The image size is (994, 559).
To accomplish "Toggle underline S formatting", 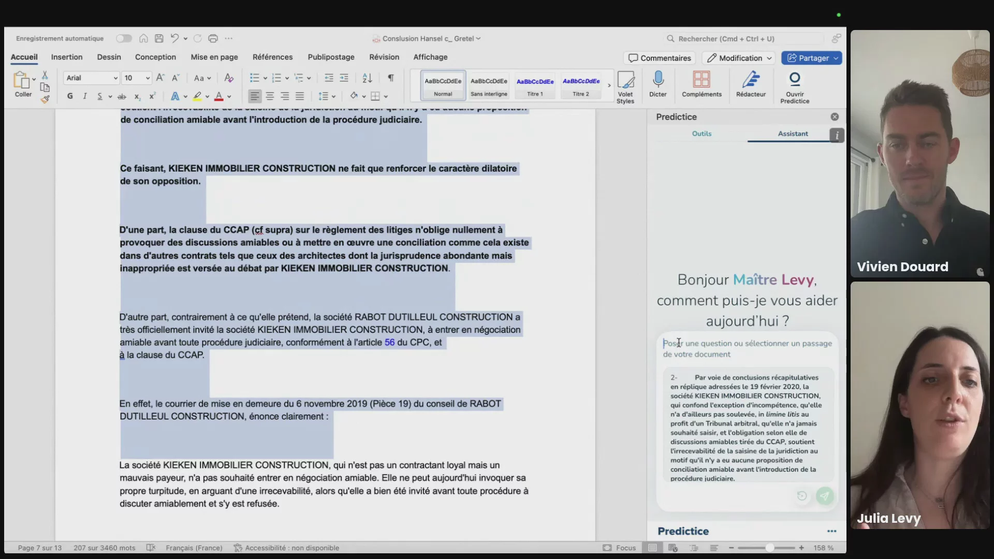I will point(100,96).
